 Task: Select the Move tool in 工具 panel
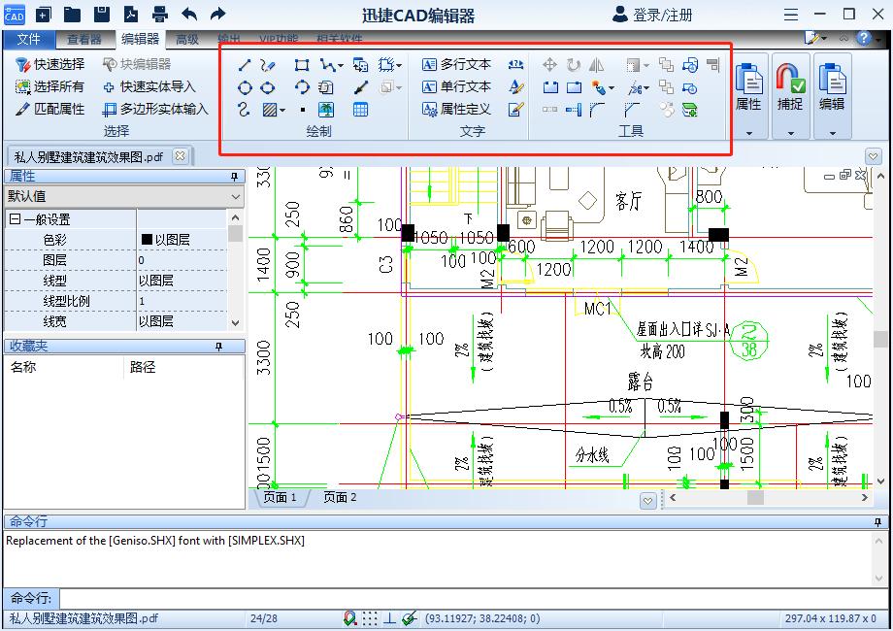550,64
